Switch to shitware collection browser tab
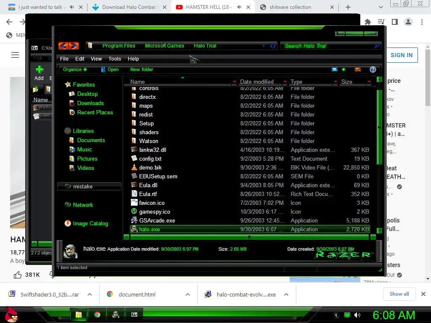This screenshot has height=323, width=431. (290, 7)
